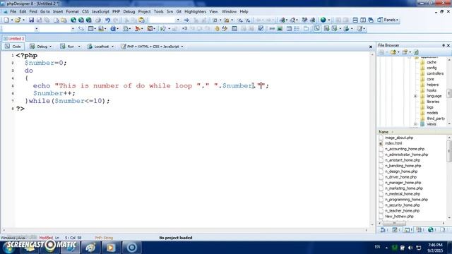Image resolution: width=452 pixels, height=254 pixels.
Task: Open the Git menu
Action: [179, 11]
